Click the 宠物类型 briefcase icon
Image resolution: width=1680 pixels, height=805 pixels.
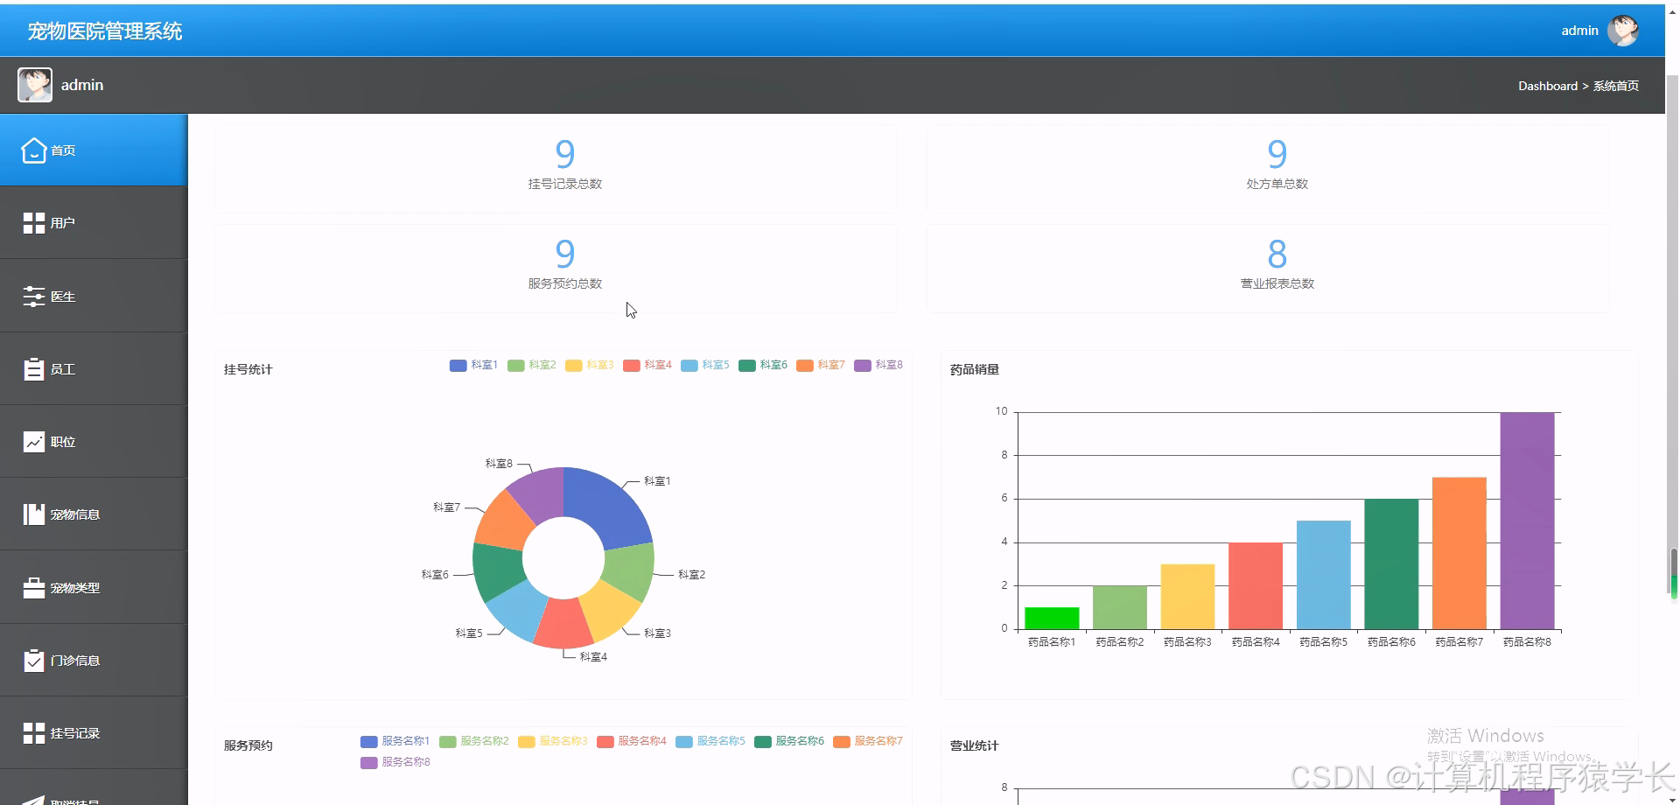click(33, 588)
